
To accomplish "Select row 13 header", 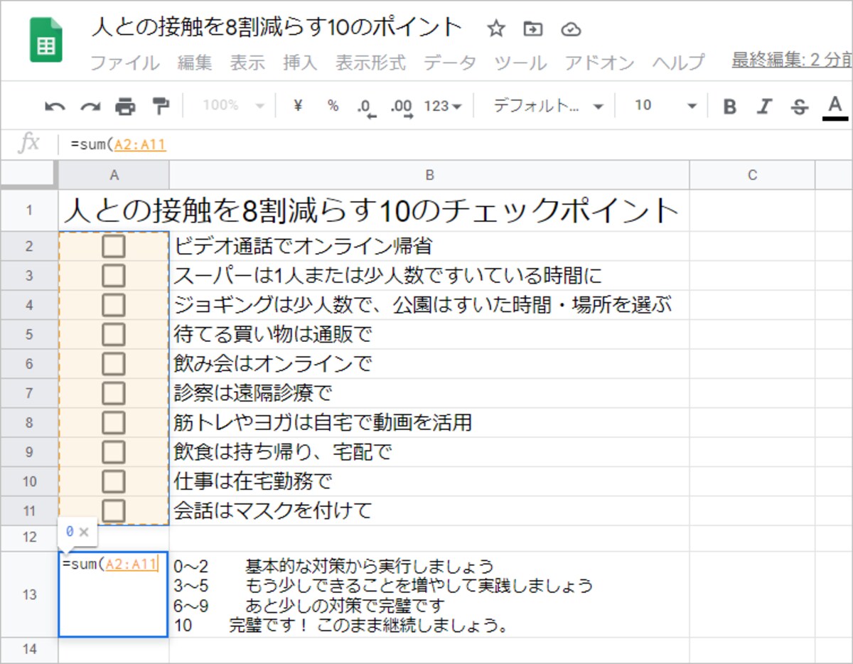I will click(29, 594).
